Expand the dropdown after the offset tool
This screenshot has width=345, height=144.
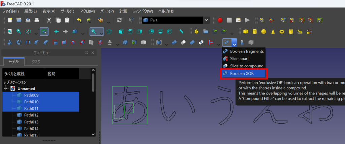118,44
